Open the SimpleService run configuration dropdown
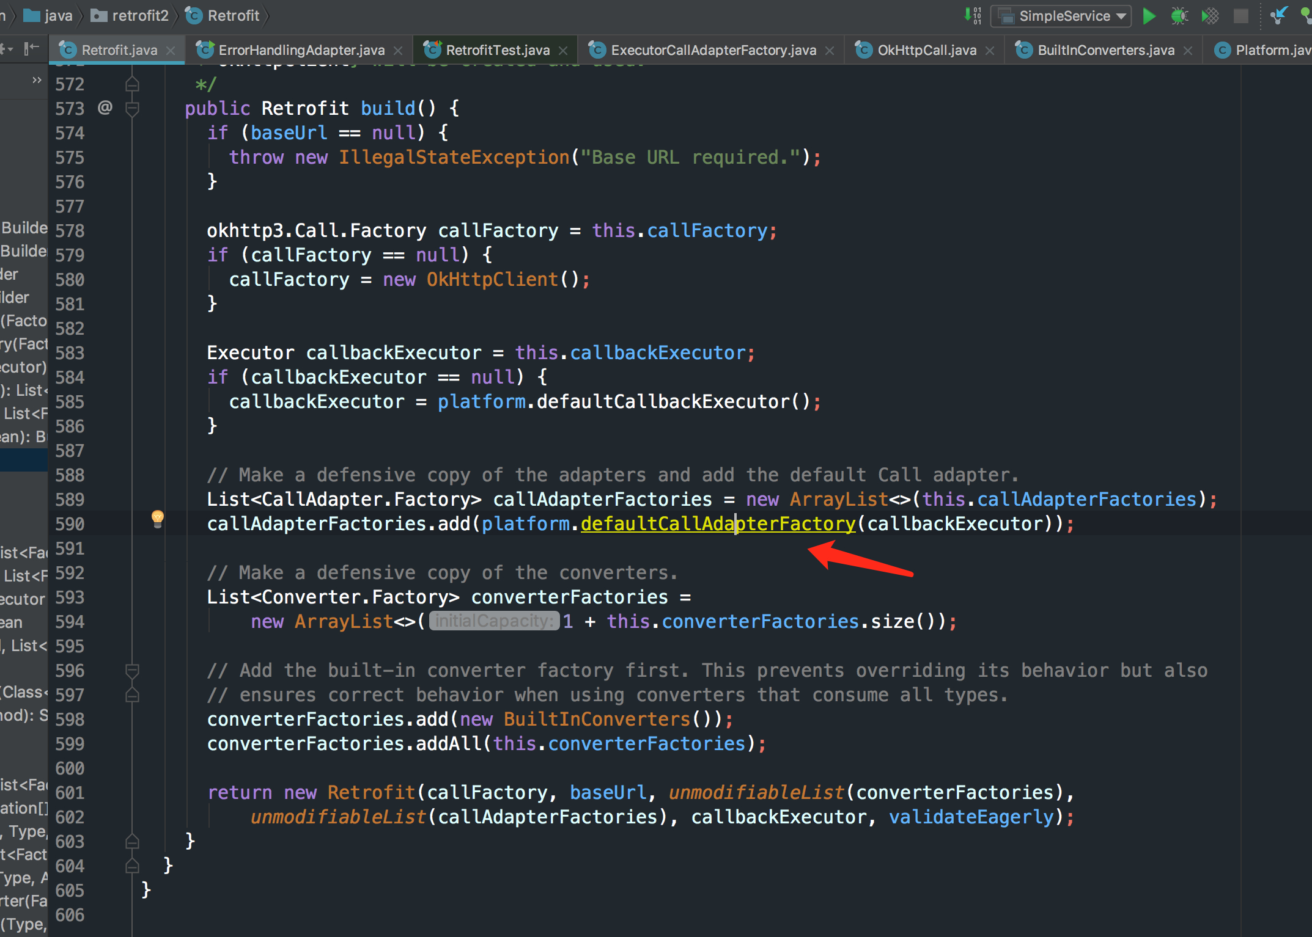The width and height of the screenshot is (1312, 937). (x=1061, y=16)
